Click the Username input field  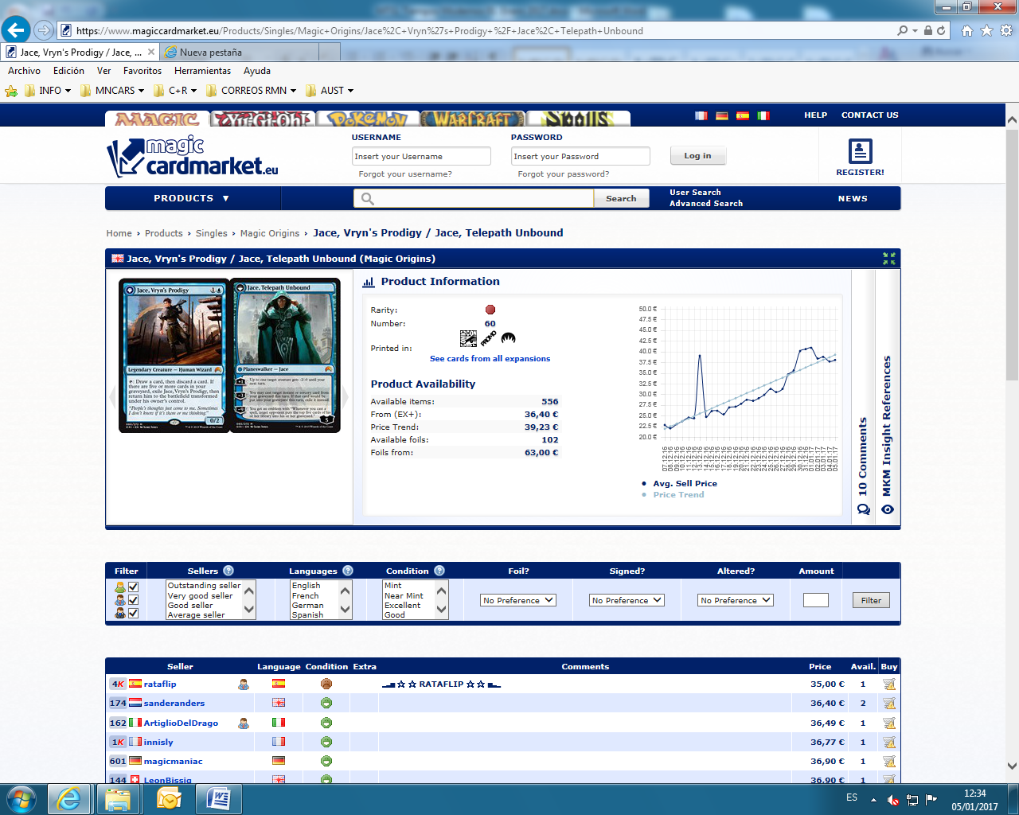point(421,156)
